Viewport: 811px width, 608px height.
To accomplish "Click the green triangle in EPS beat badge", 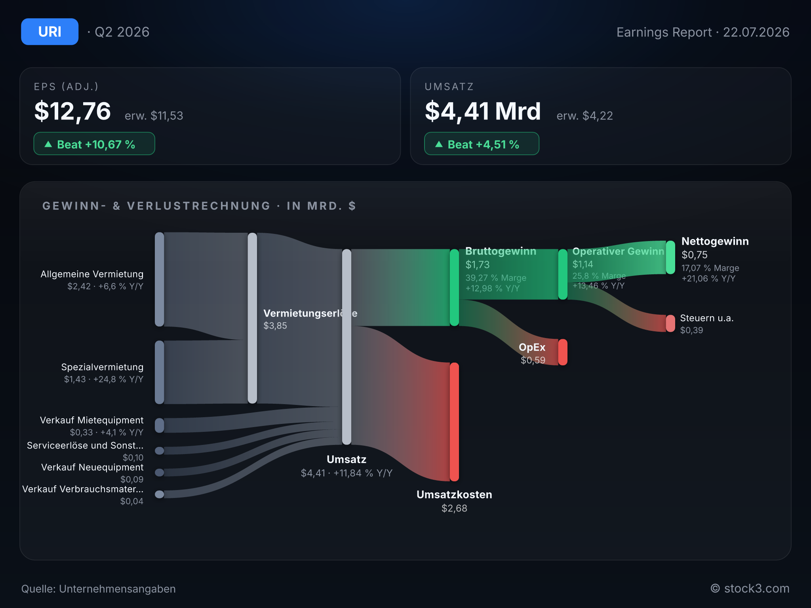I will click(48, 144).
